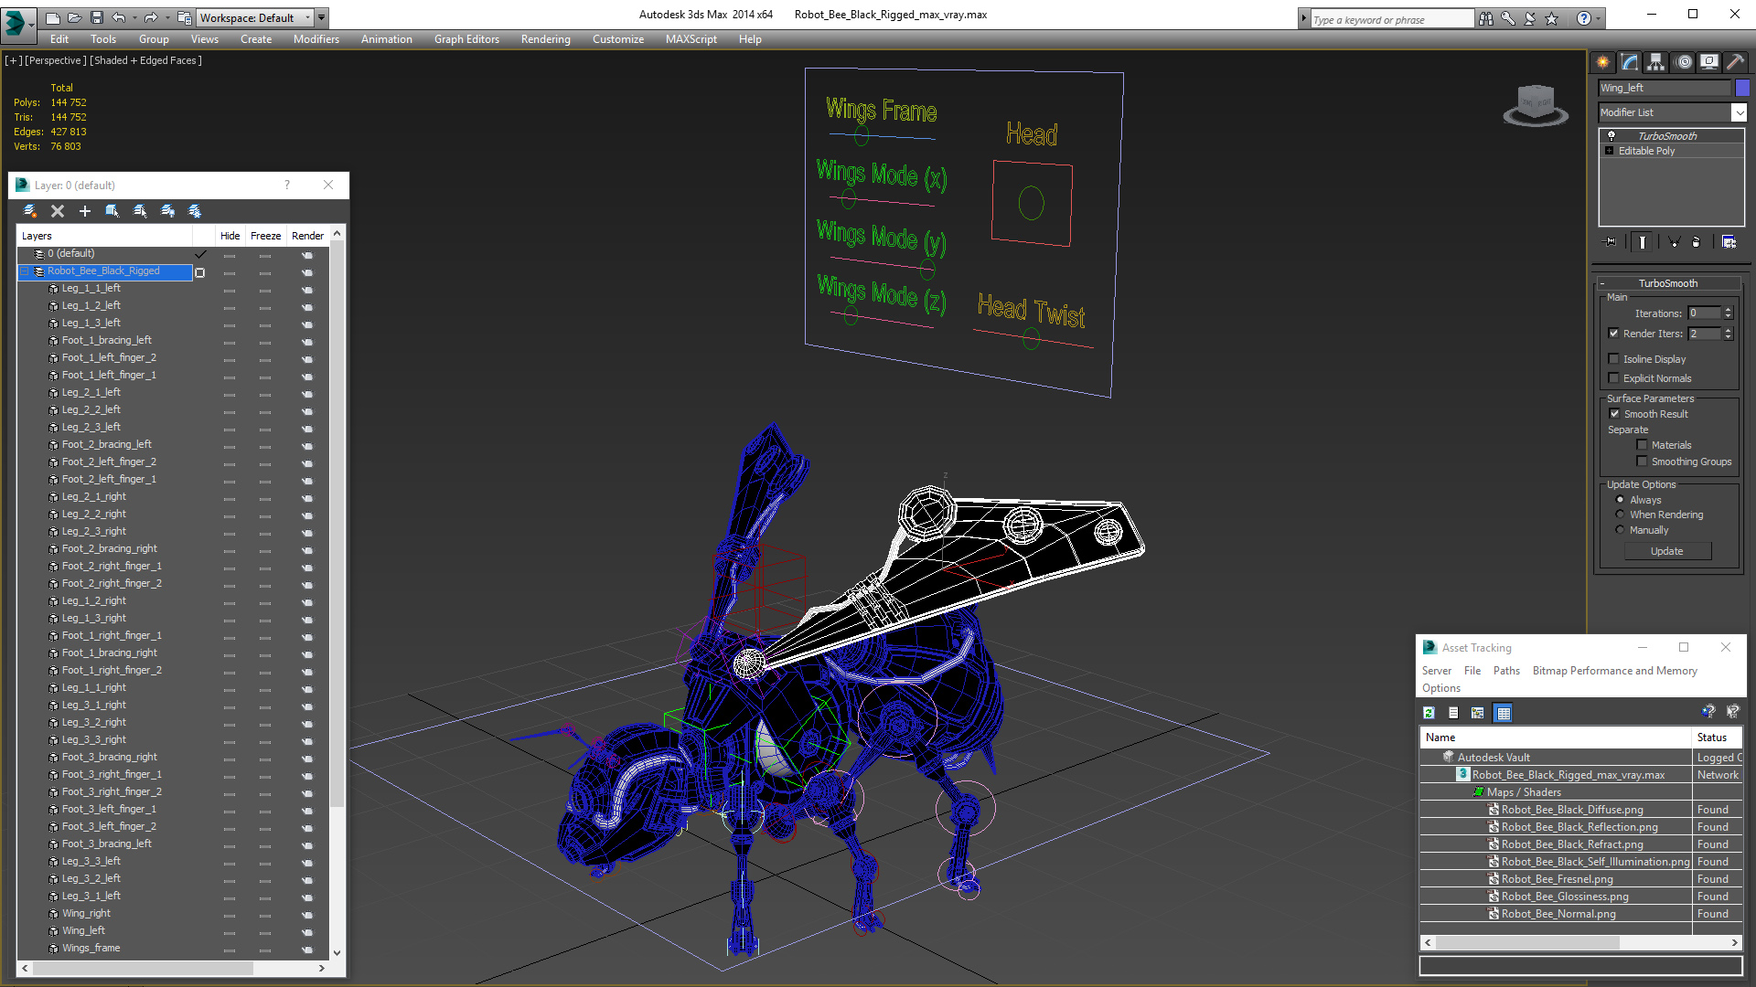Open the Motion command panel tab
Image resolution: width=1756 pixels, height=987 pixels.
click(x=1684, y=62)
